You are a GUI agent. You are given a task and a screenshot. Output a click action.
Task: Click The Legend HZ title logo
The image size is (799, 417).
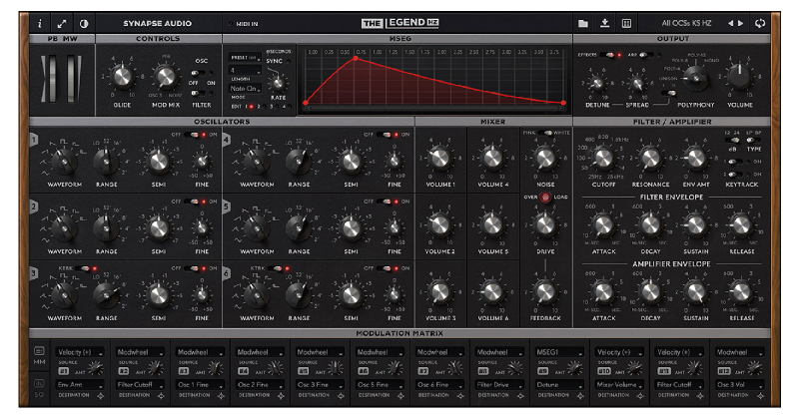point(400,23)
